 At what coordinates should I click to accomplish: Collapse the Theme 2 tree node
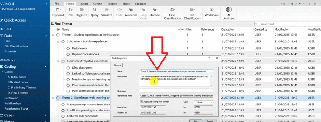[53, 98]
